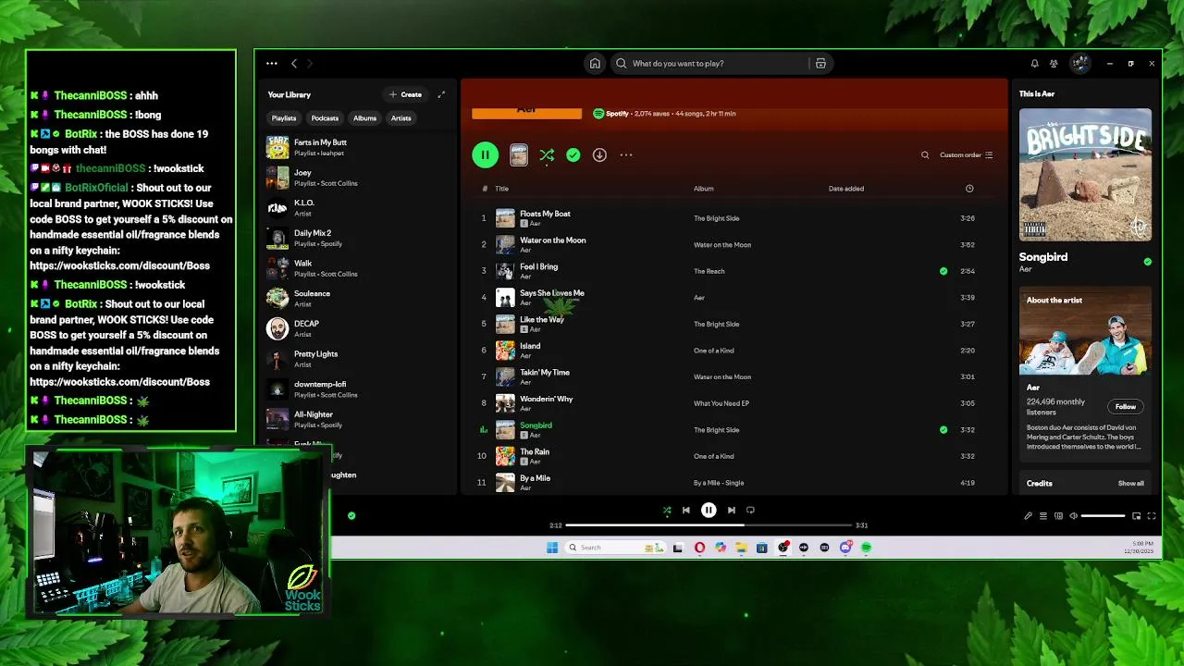
Task: Toggle the saved checkmark on Songbird row
Action: (943, 429)
